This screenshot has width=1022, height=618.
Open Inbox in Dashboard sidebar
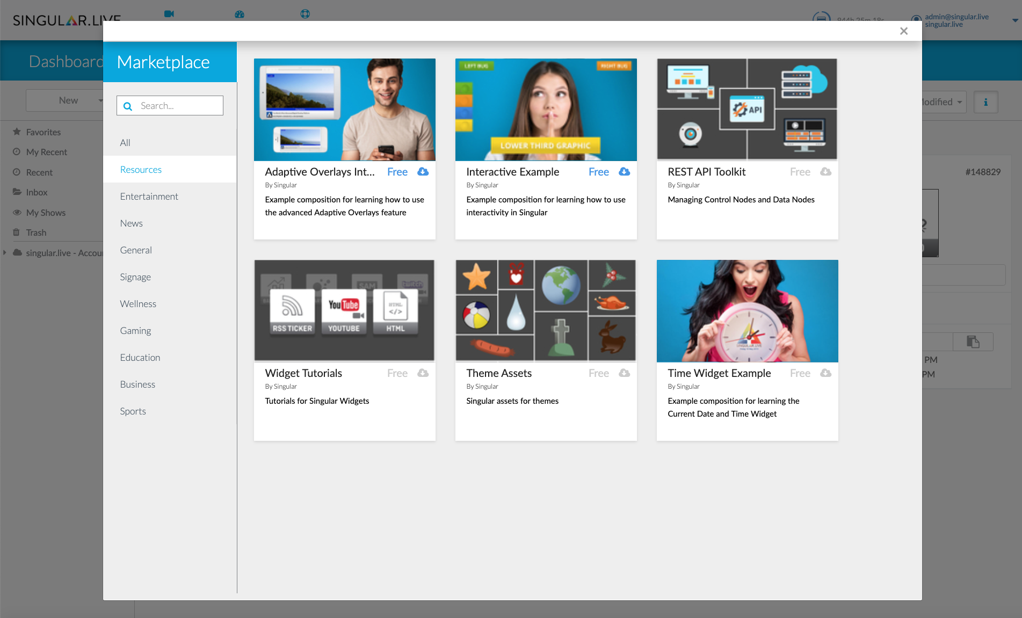coord(37,192)
